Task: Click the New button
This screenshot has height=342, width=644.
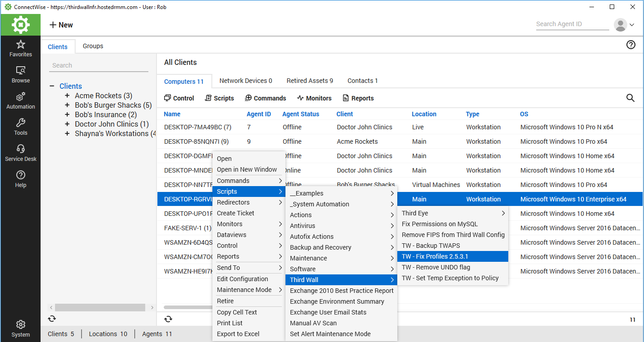Action: click(x=61, y=25)
